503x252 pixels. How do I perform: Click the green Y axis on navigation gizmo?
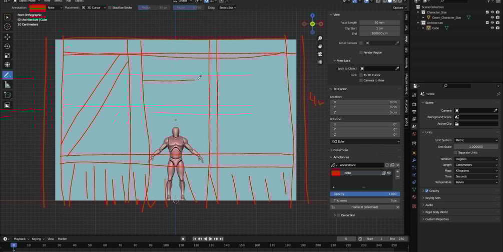(x=312, y=24)
